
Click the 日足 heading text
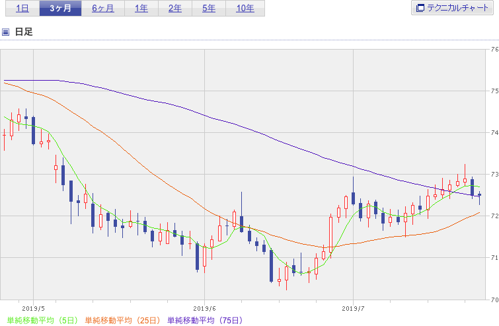24,32
